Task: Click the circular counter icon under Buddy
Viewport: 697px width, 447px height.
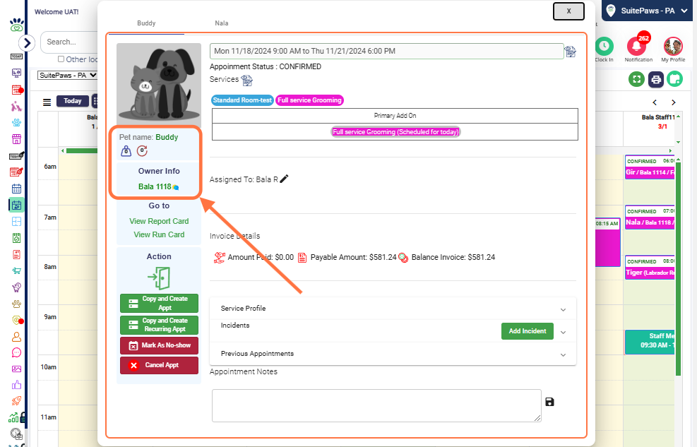Action: 142,151
